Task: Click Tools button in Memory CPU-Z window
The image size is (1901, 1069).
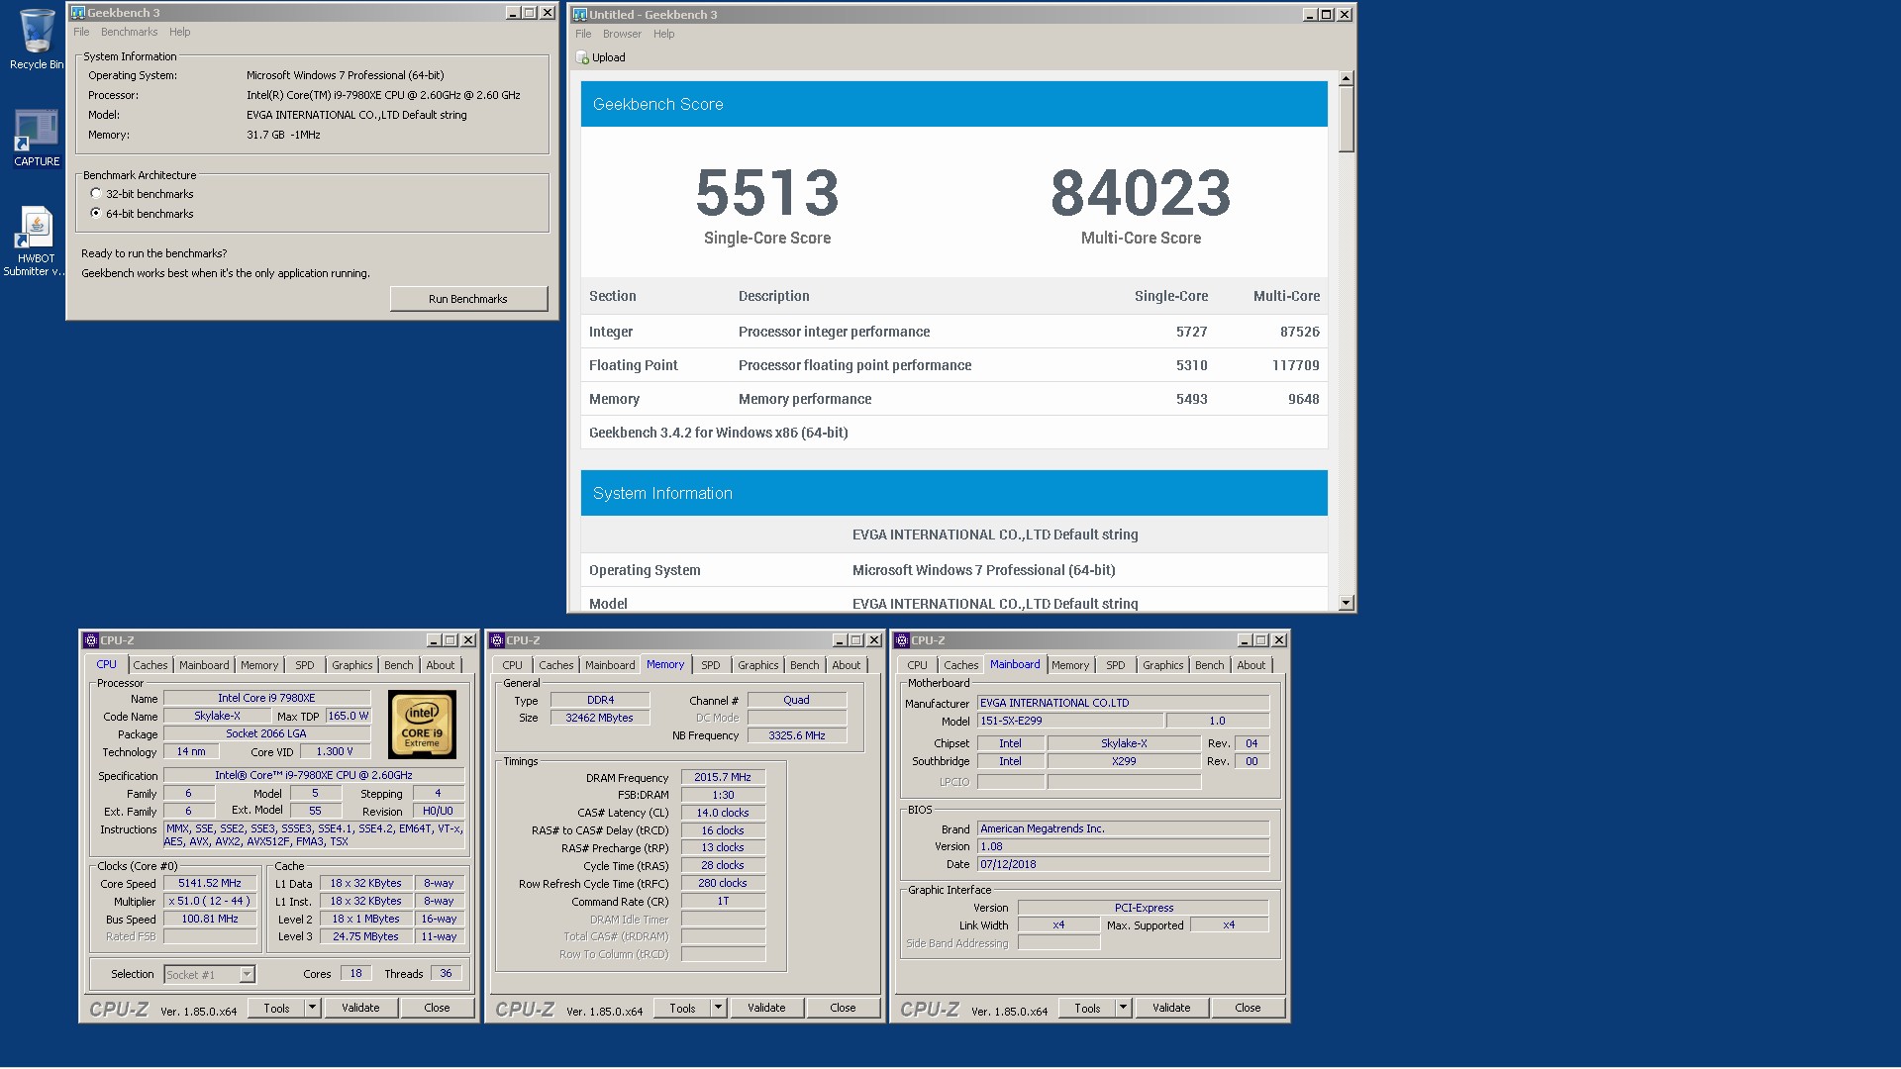Action: tap(682, 1008)
